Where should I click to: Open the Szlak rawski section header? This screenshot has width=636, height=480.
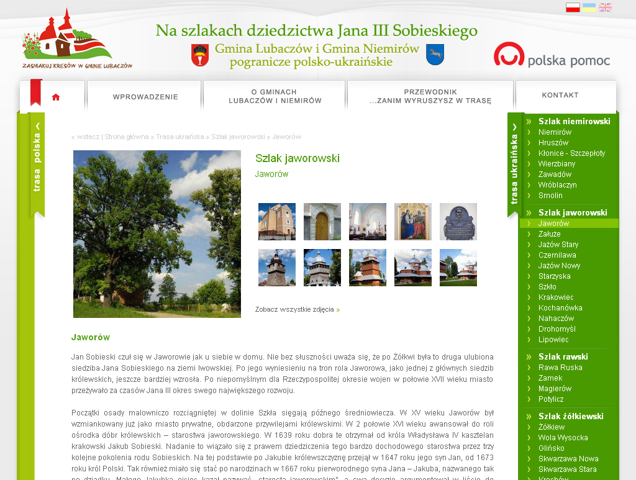[563, 356]
